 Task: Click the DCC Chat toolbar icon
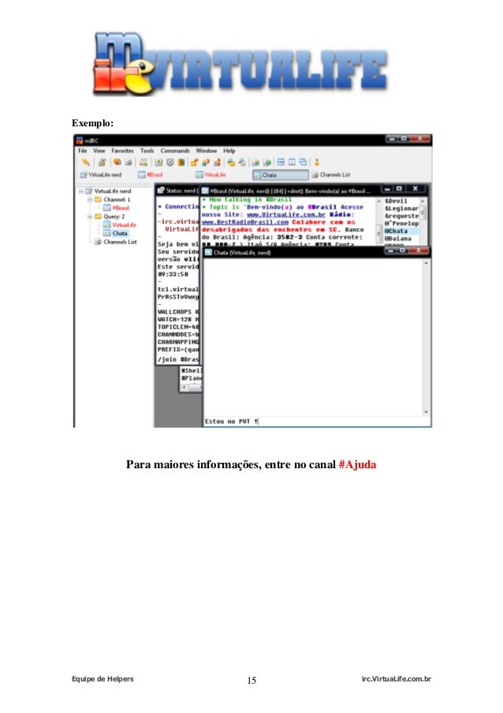[x=206, y=162]
